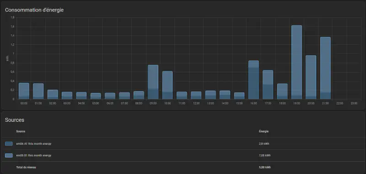Click the 09:00 consumption bar

(153, 82)
